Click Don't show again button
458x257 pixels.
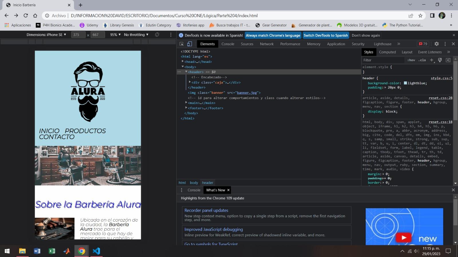(x=366, y=35)
